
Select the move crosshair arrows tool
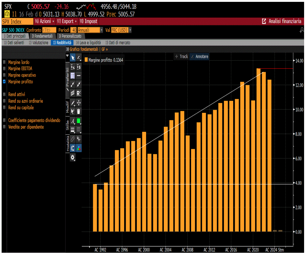pyautogui.click(x=79, y=103)
